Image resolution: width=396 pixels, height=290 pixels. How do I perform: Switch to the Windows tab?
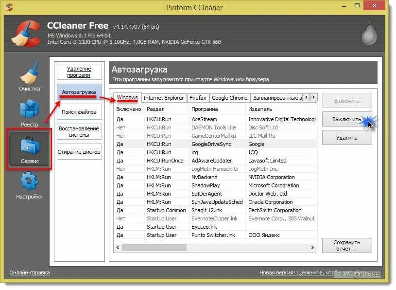127,98
